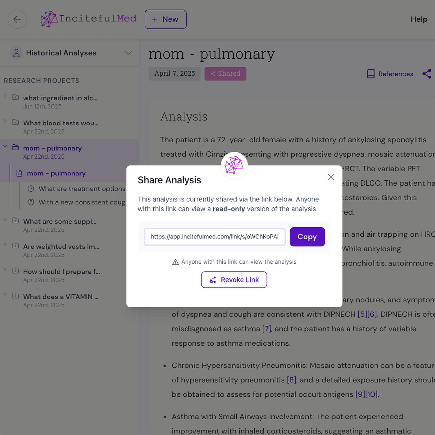Click the question icon beside treatment options query
The image size is (435, 435).
31,188
